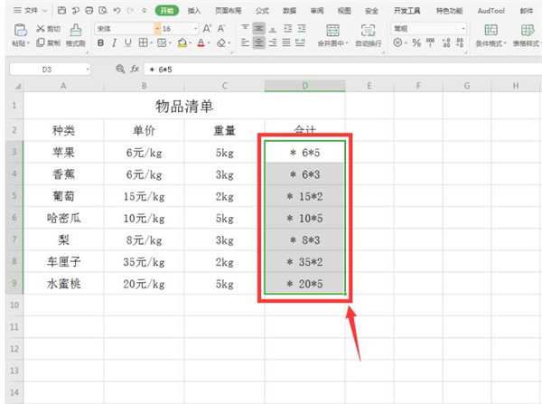Click the percent style icon

[x=416, y=42]
